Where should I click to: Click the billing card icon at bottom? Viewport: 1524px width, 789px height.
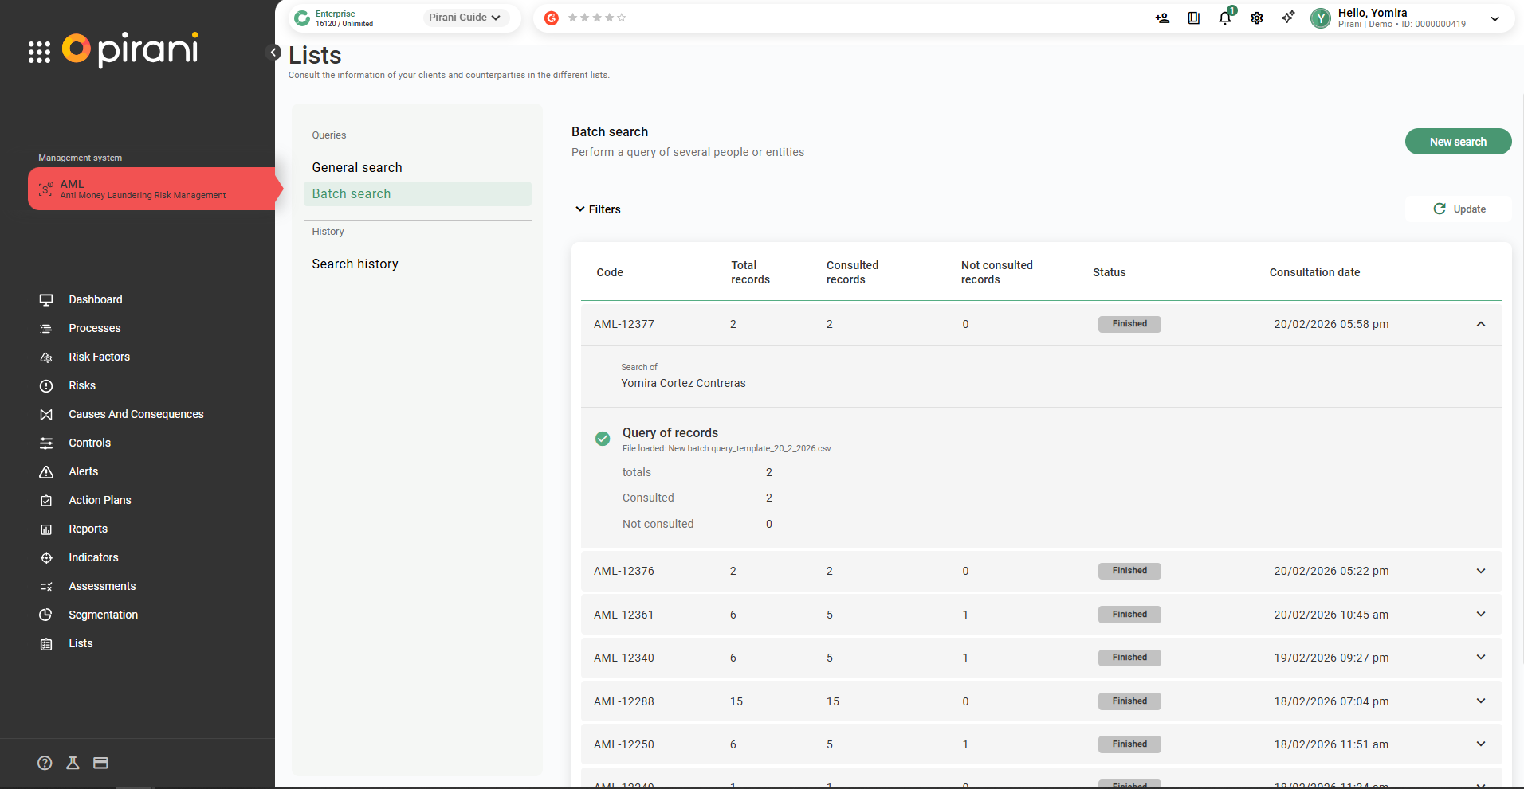point(100,763)
